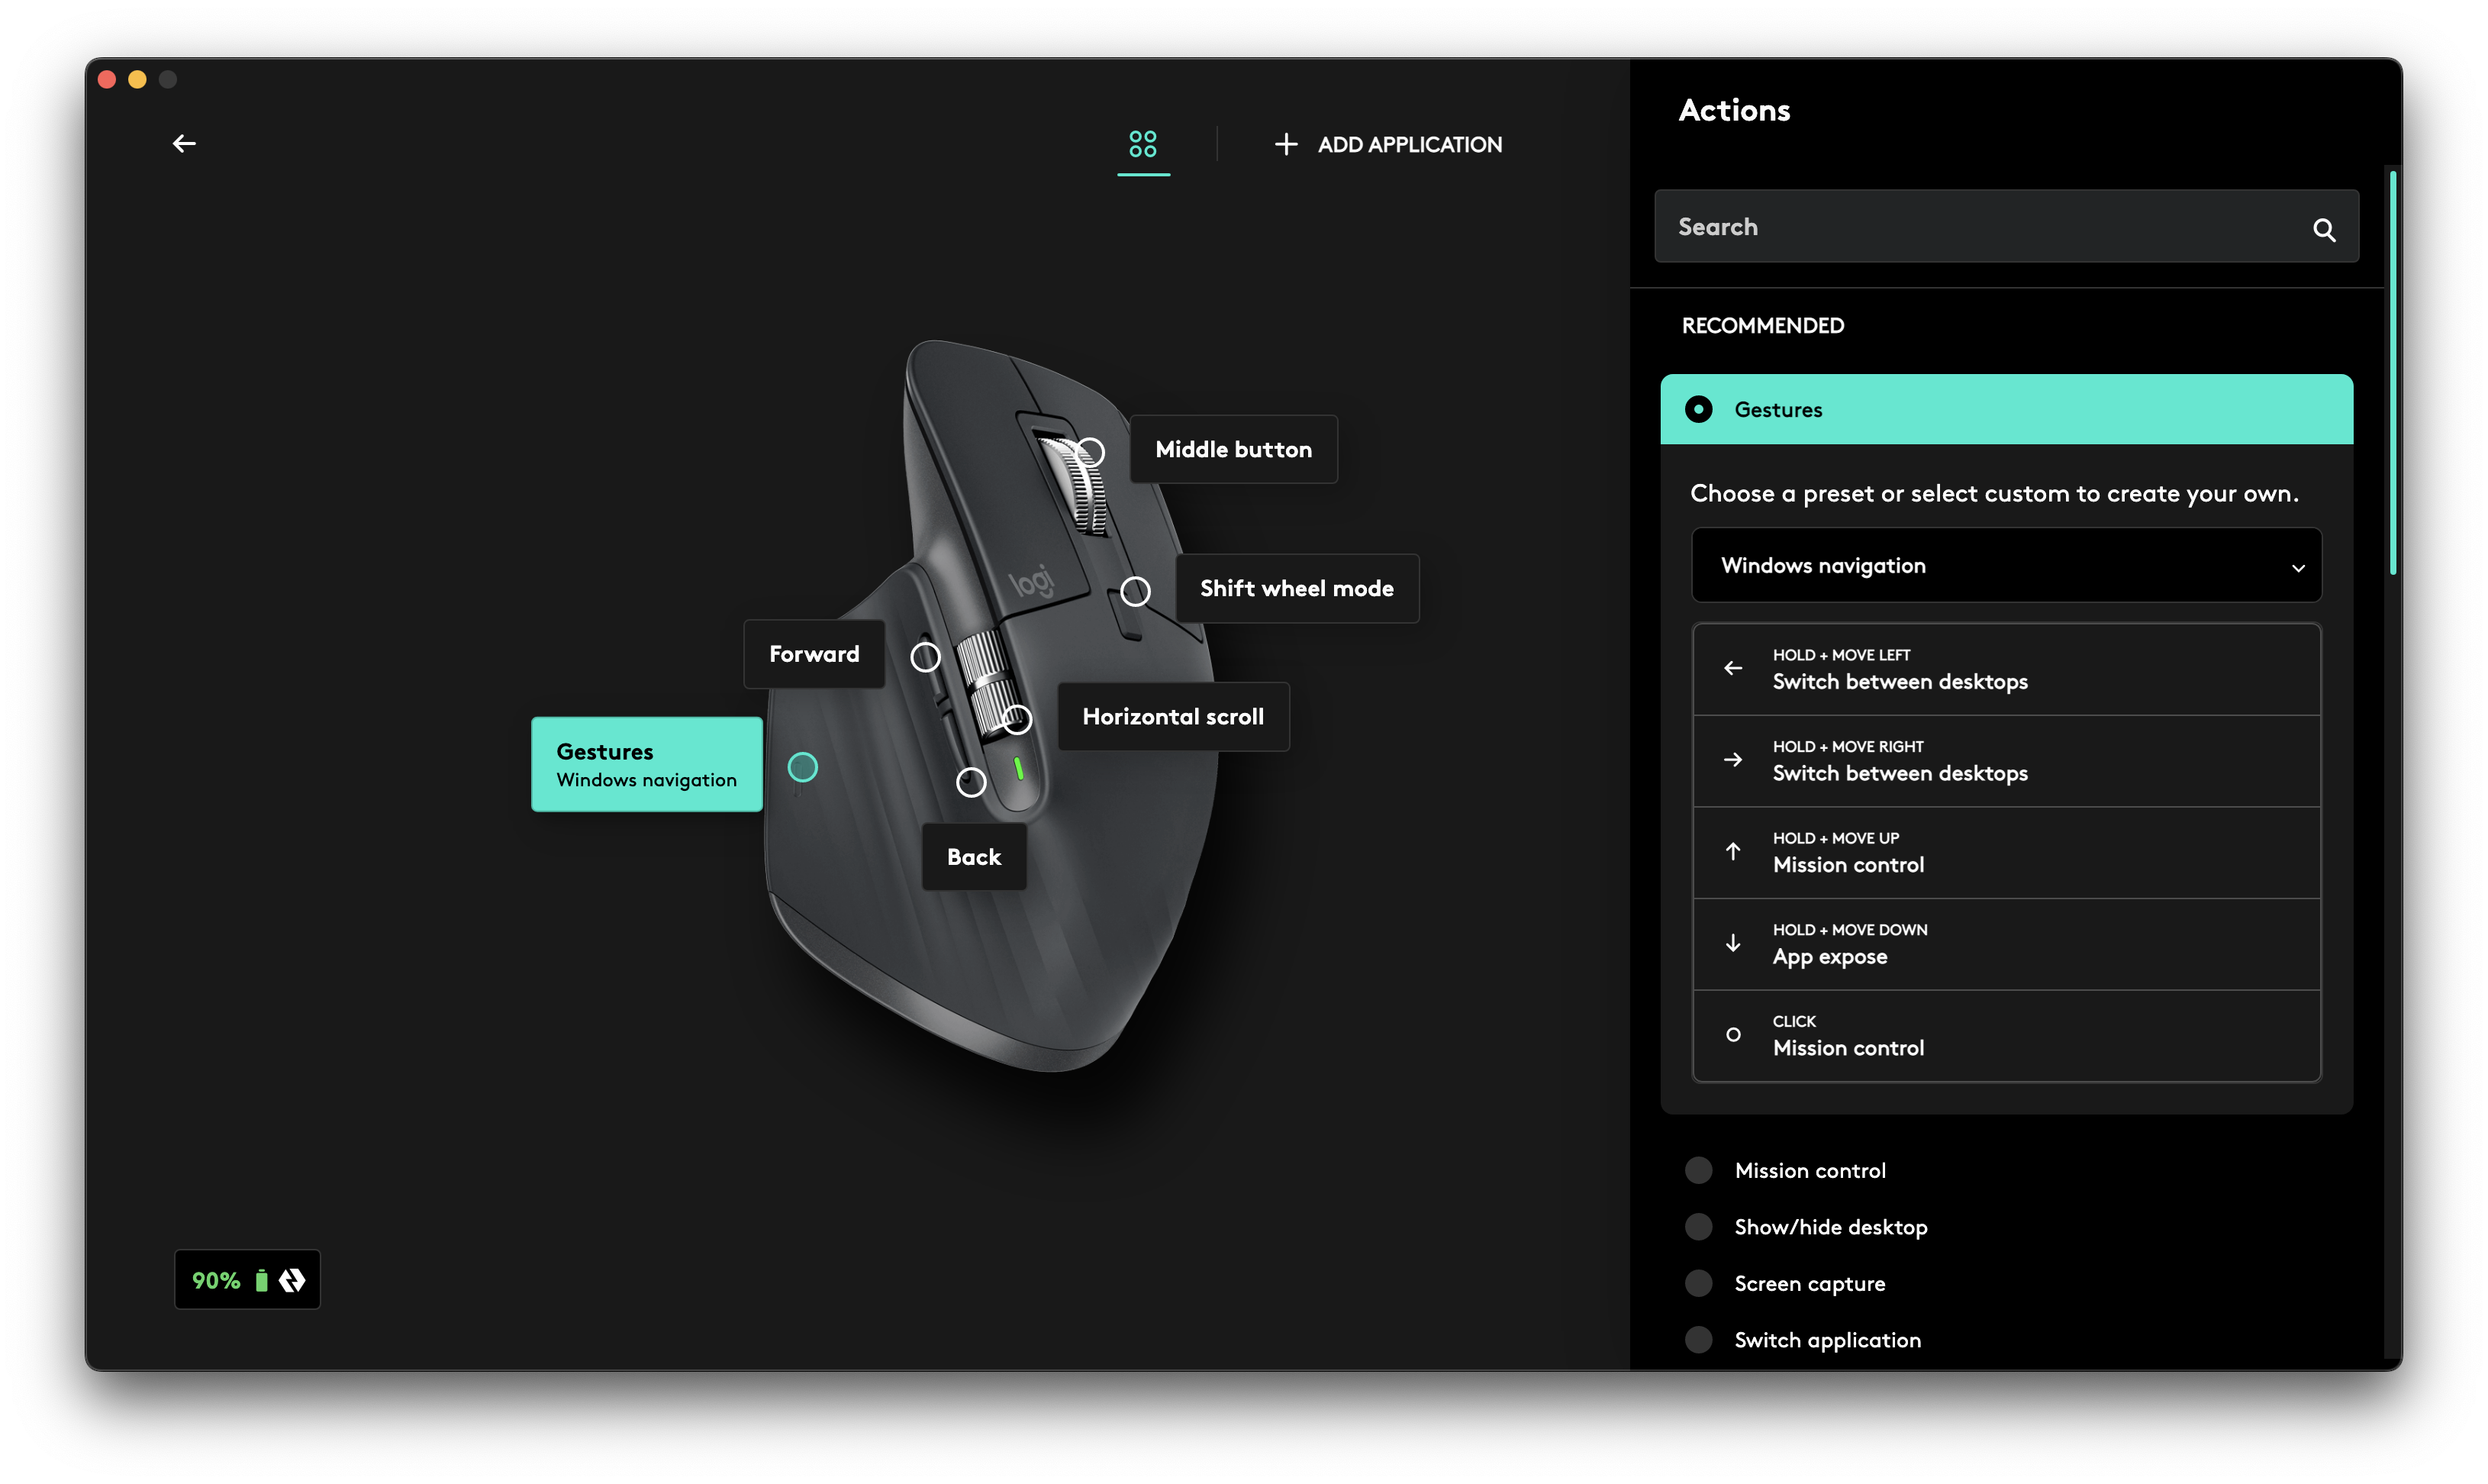Click the 90% battery indicator
This screenshot has height=1484, width=2488.
247,1279
